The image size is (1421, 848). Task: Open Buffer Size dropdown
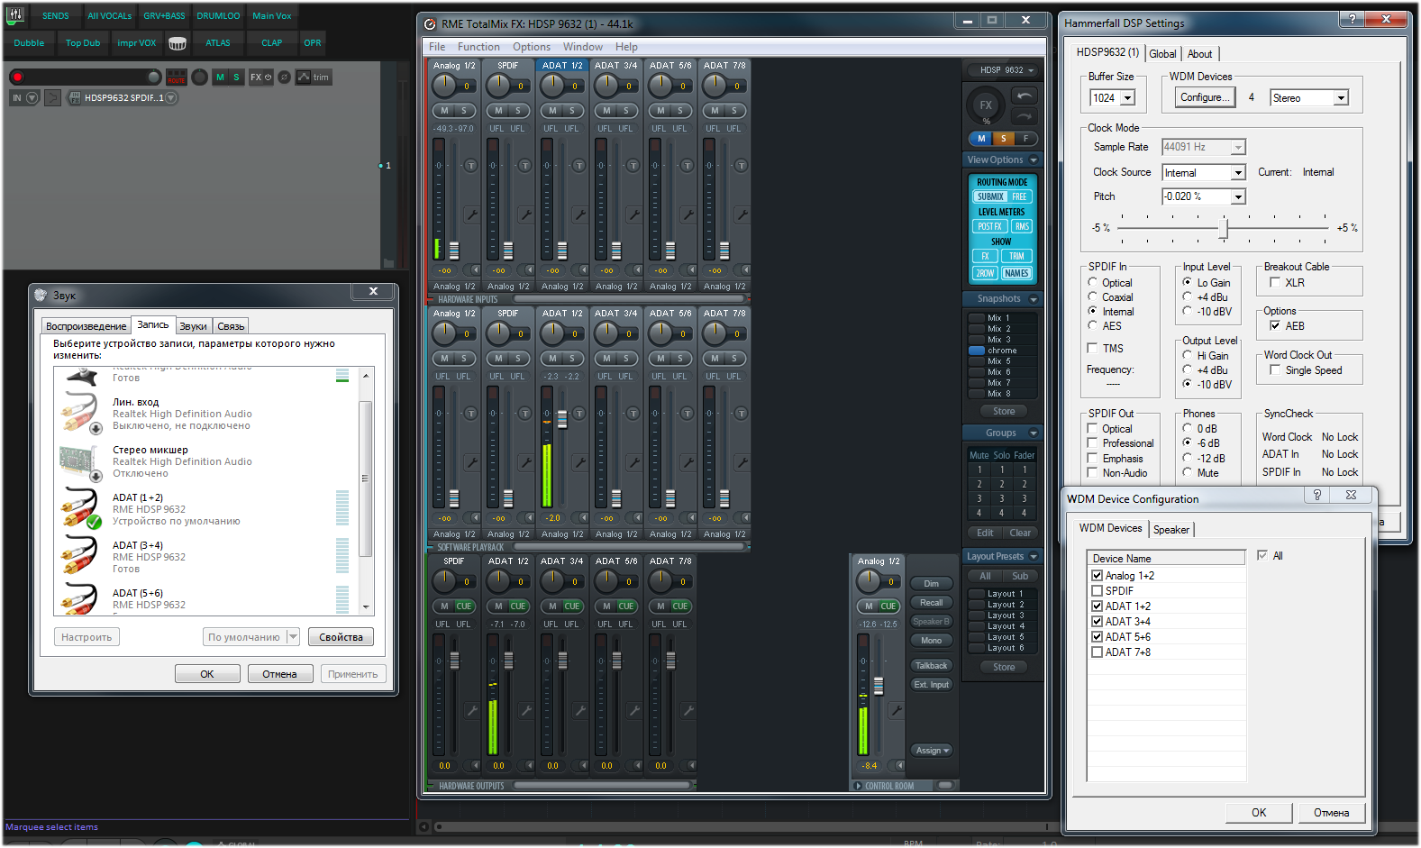click(1127, 98)
